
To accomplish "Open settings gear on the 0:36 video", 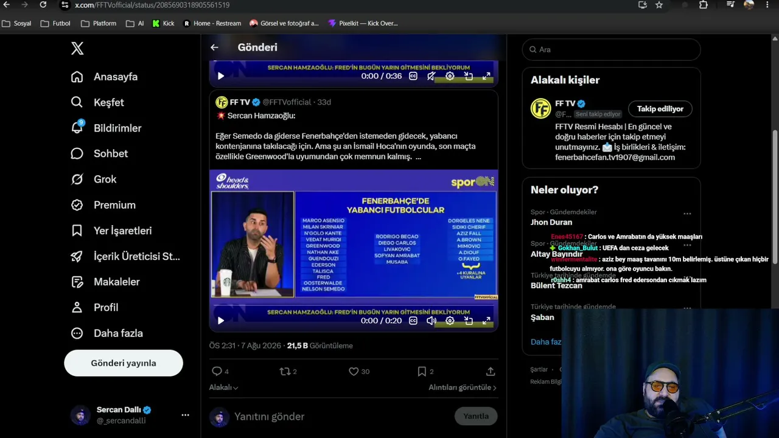I will pos(450,76).
